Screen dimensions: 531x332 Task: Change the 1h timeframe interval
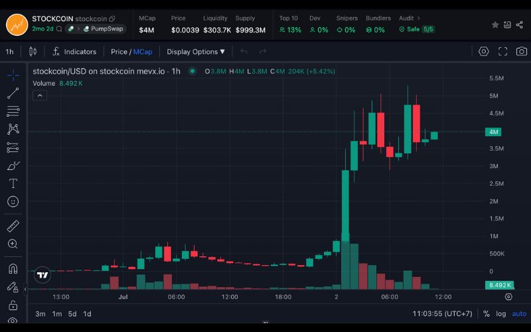(9, 52)
